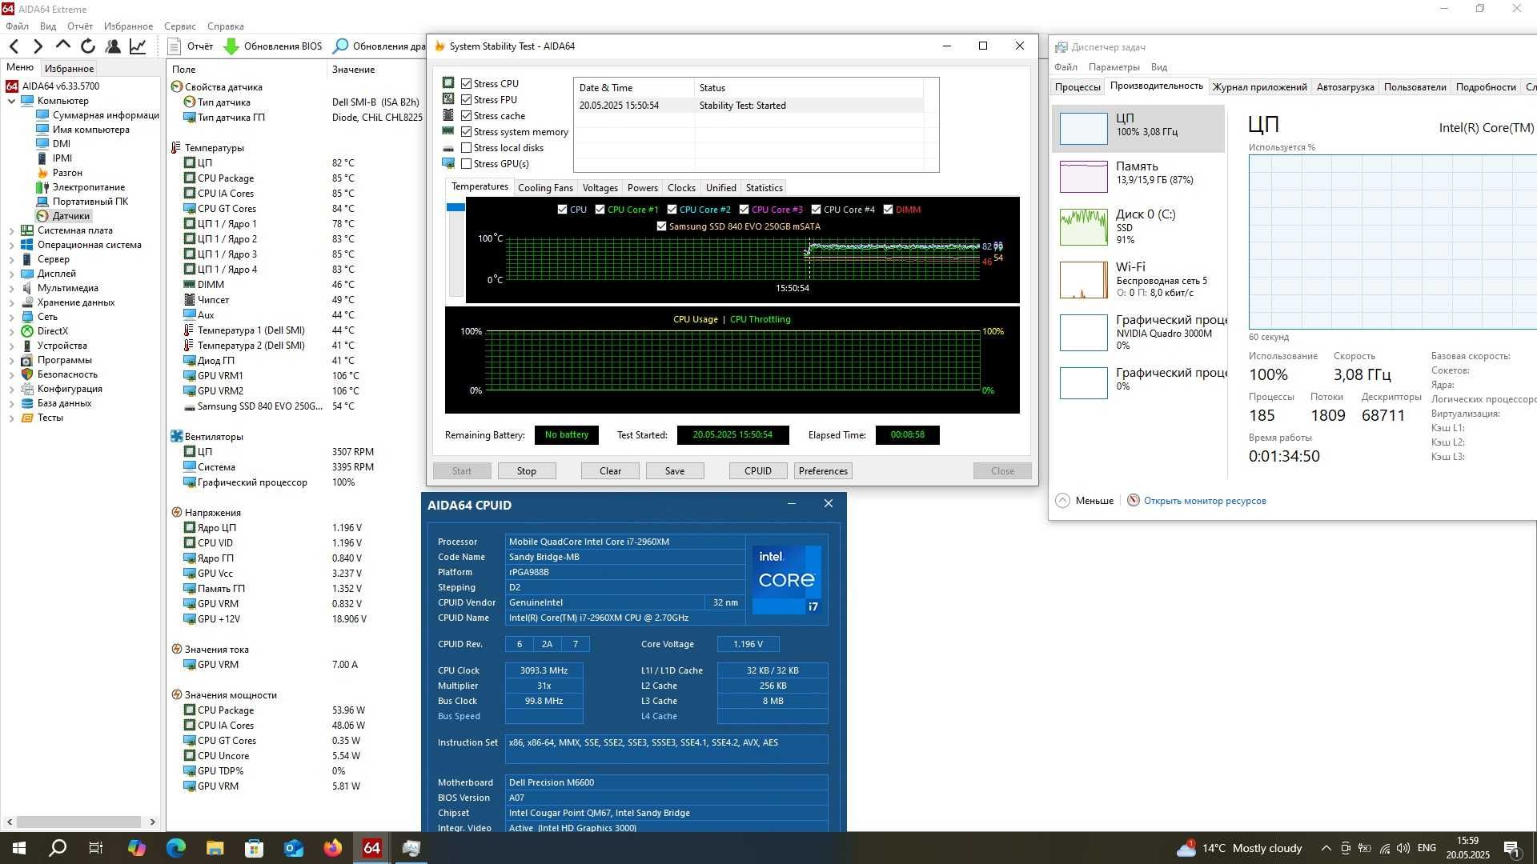Image resolution: width=1537 pixels, height=864 pixels.
Task: Toggle Stress system memory checkbox
Action: [466, 131]
